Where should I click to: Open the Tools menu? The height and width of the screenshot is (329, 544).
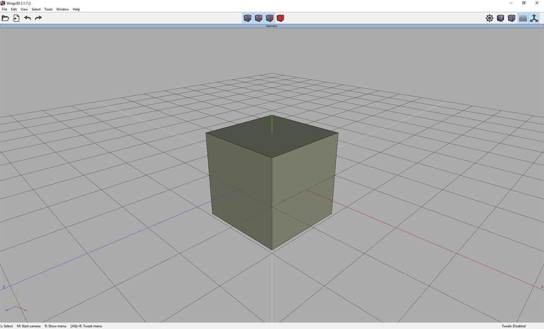49,9
